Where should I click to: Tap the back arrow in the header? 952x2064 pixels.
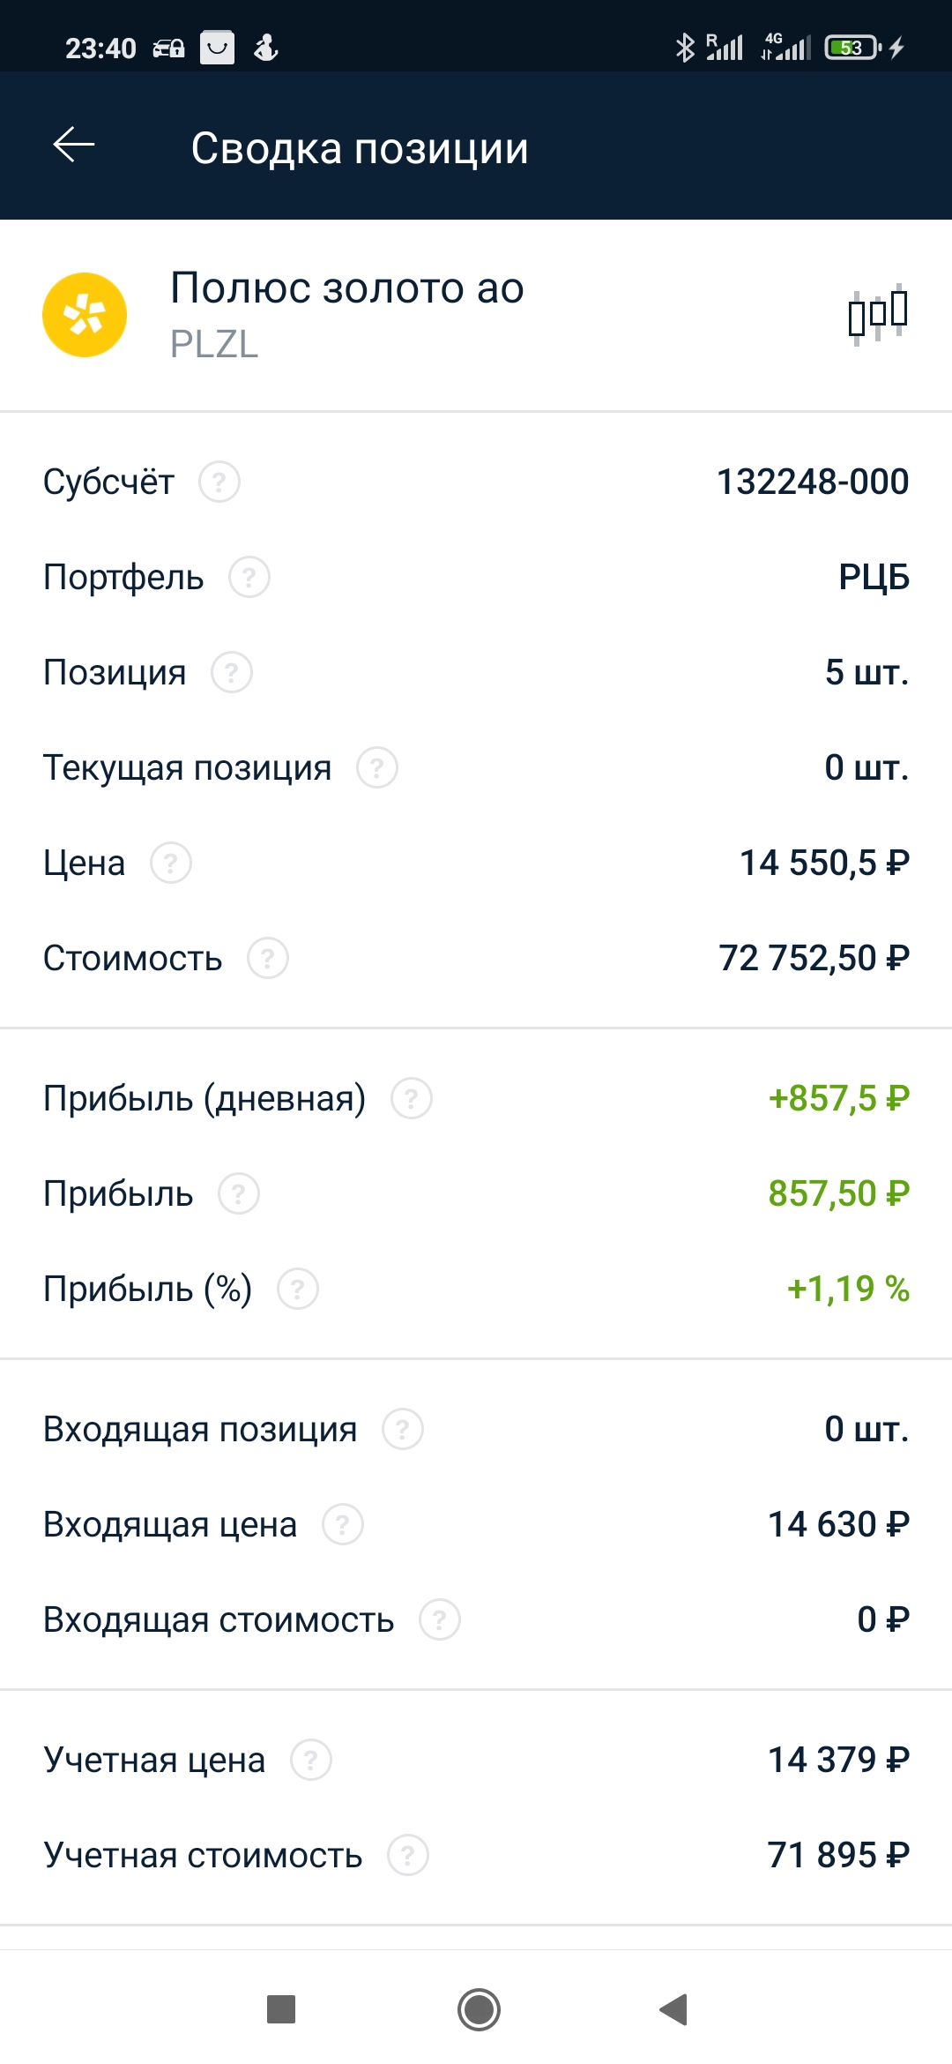tap(74, 146)
